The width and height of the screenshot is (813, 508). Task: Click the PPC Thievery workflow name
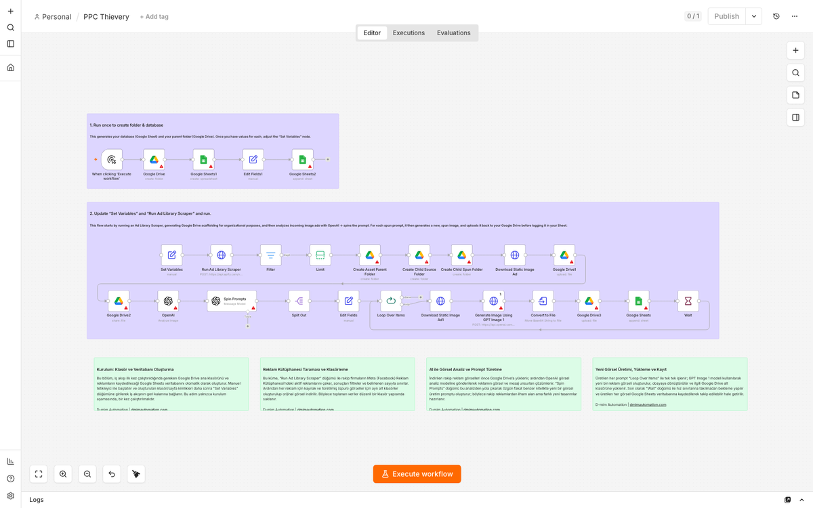tap(106, 17)
